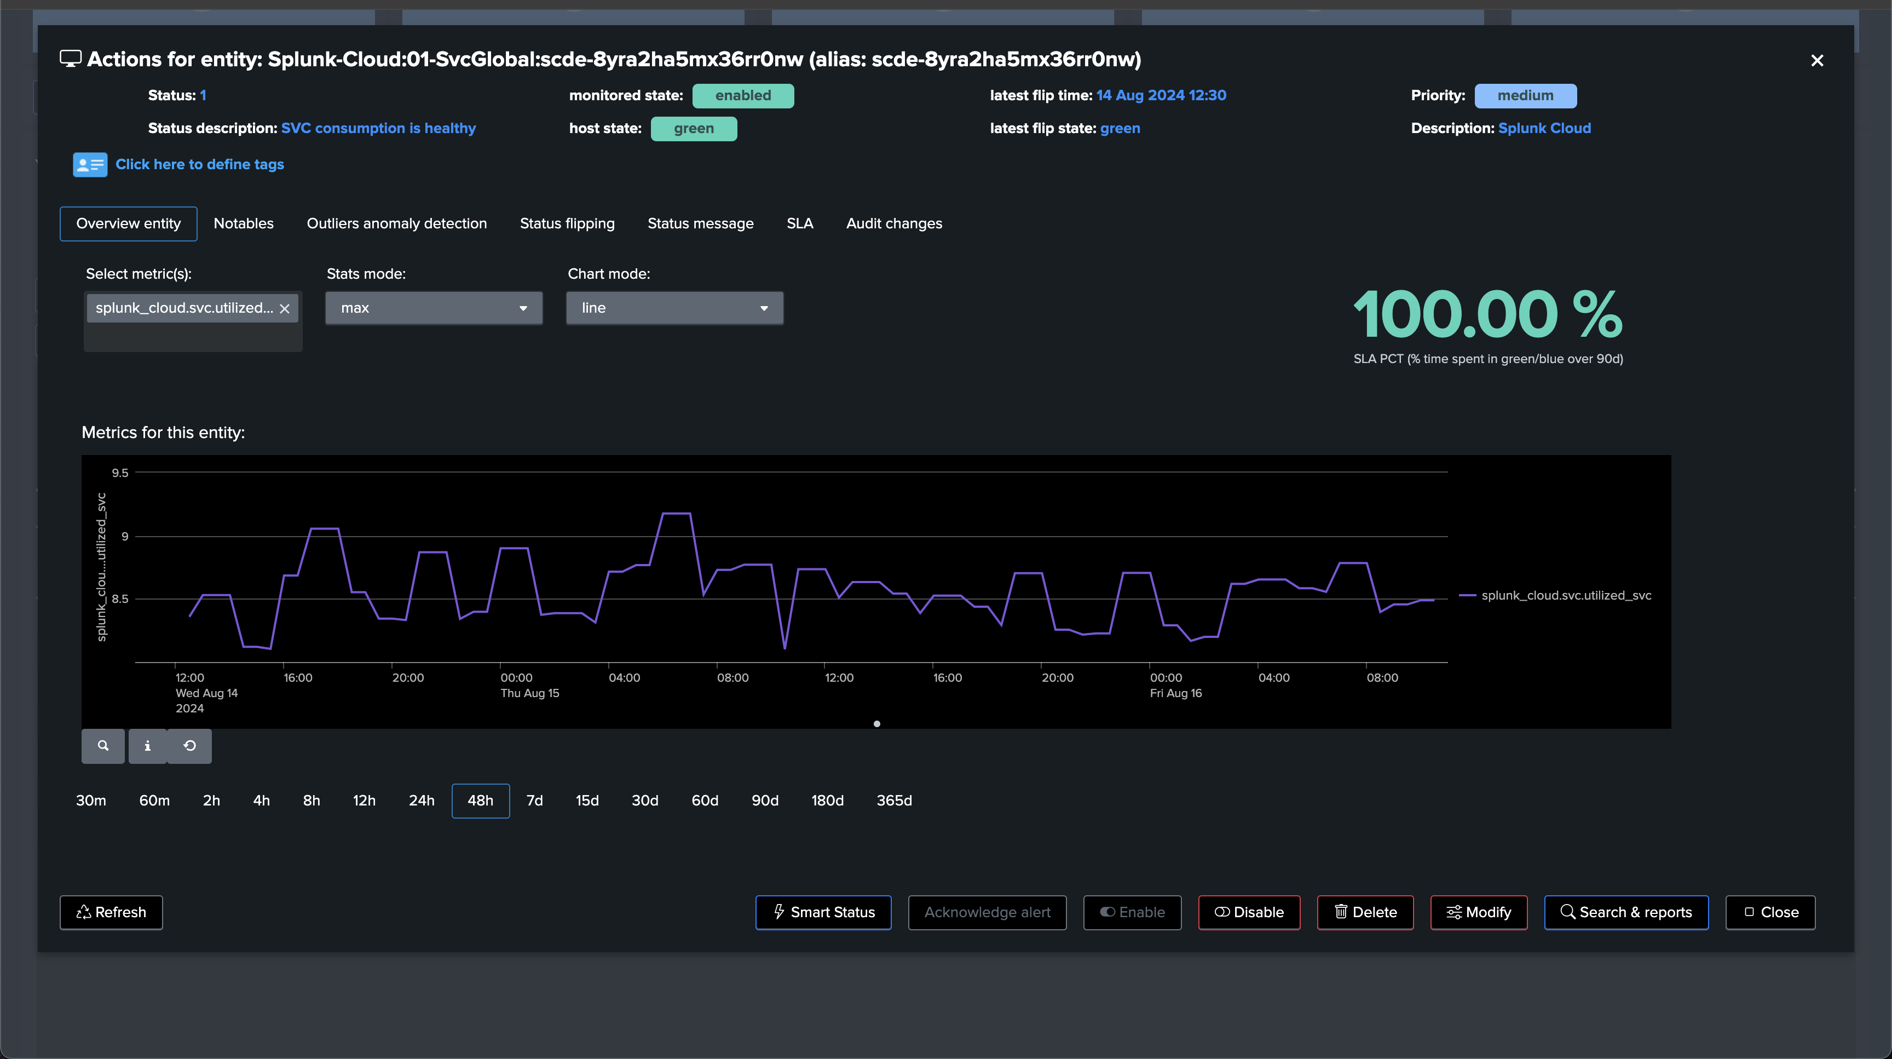Click 'SVC consumption is healthy' status description
1892x1059 pixels.
tap(378, 129)
